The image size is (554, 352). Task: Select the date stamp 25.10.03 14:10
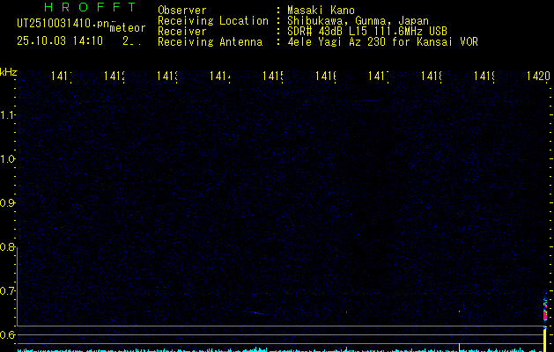point(60,41)
